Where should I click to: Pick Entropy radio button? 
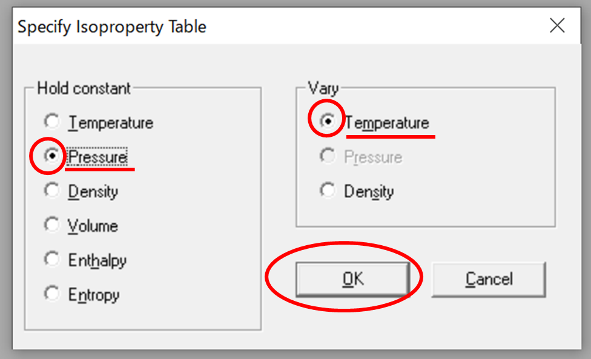53,295
